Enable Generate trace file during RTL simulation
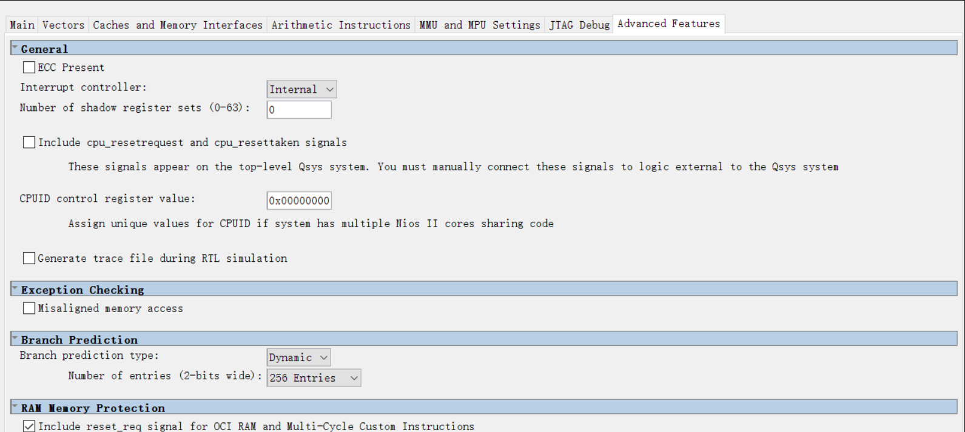Image resolution: width=965 pixels, height=432 pixels. [29, 258]
